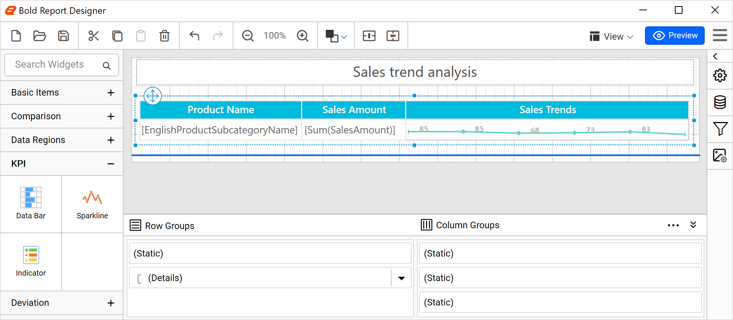This screenshot has width=733, height=320.
Task: Select the third (Static) column group
Action: [x=560, y=302]
